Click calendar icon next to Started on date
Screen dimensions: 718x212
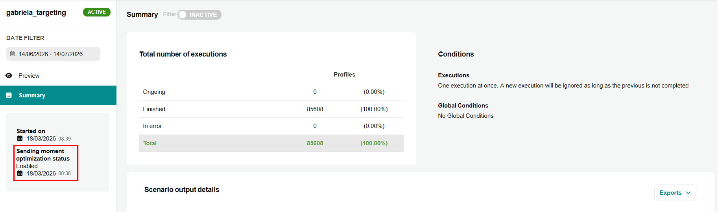(20, 139)
